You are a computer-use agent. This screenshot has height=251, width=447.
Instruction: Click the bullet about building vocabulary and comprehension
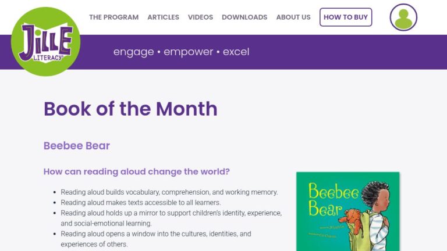click(x=169, y=192)
